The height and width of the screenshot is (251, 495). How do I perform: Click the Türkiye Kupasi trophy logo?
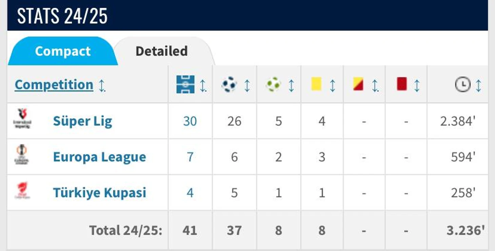[22, 190]
